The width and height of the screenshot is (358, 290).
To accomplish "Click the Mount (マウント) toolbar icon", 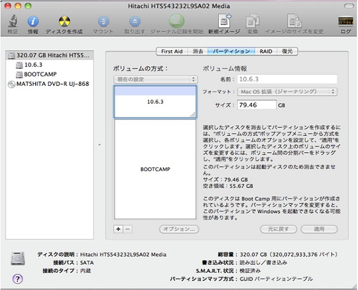I will [x=103, y=21].
